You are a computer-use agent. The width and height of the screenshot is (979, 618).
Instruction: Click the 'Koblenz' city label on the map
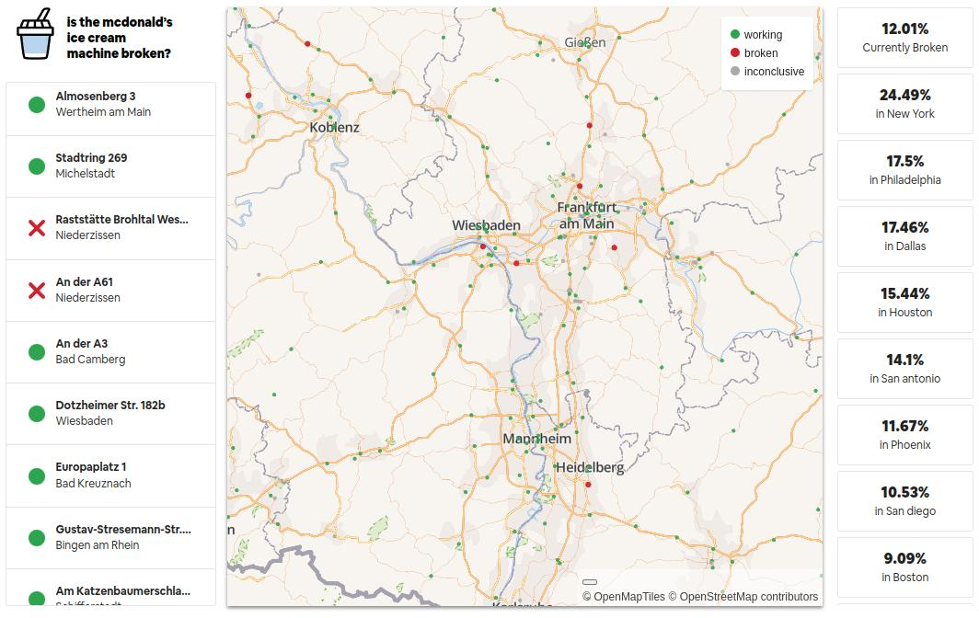click(x=335, y=127)
